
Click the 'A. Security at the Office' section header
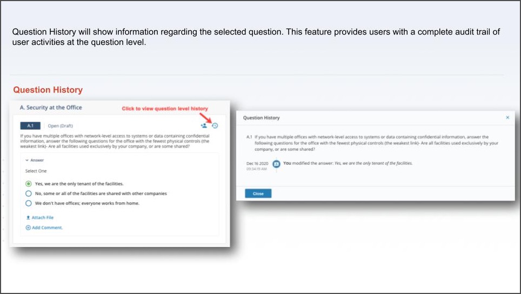(51, 108)
